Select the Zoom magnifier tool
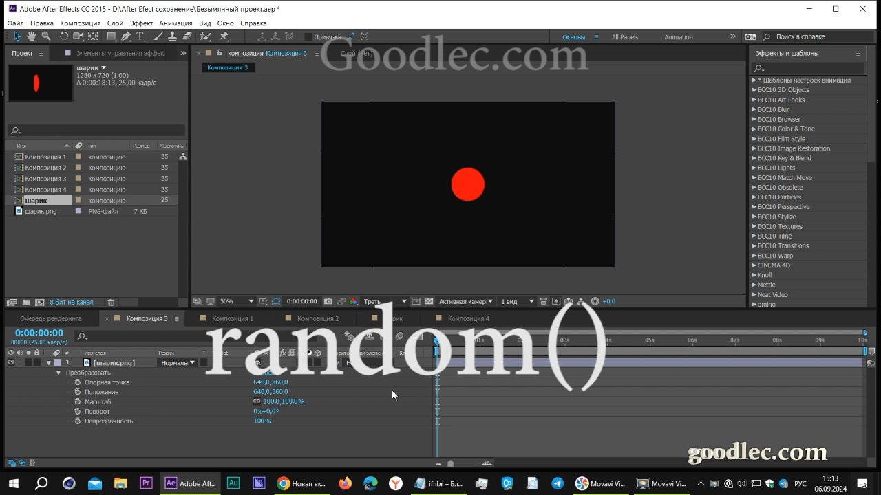 click(x=46, y=36)
